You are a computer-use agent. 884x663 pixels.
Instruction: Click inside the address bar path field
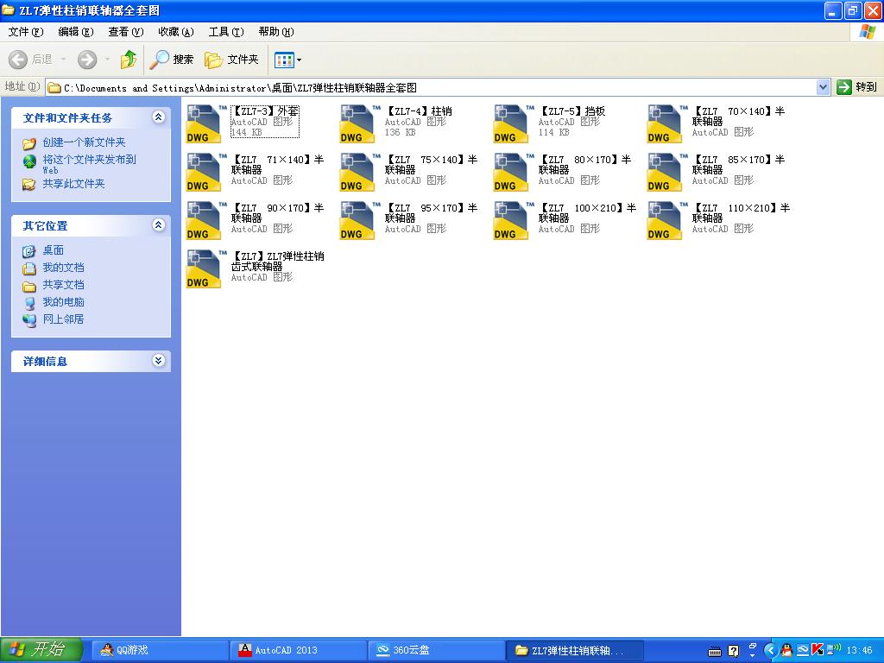432,87
